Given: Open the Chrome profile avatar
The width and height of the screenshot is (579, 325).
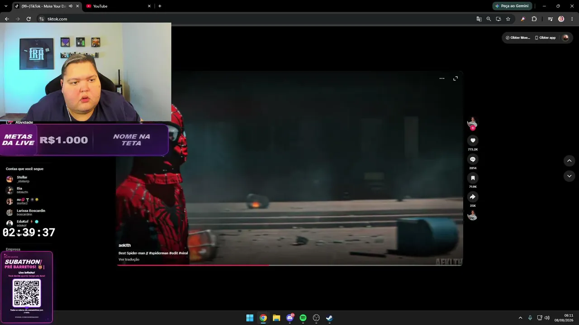Looking at the screenshot, I should pyautogui.click(x=561, y=19).
